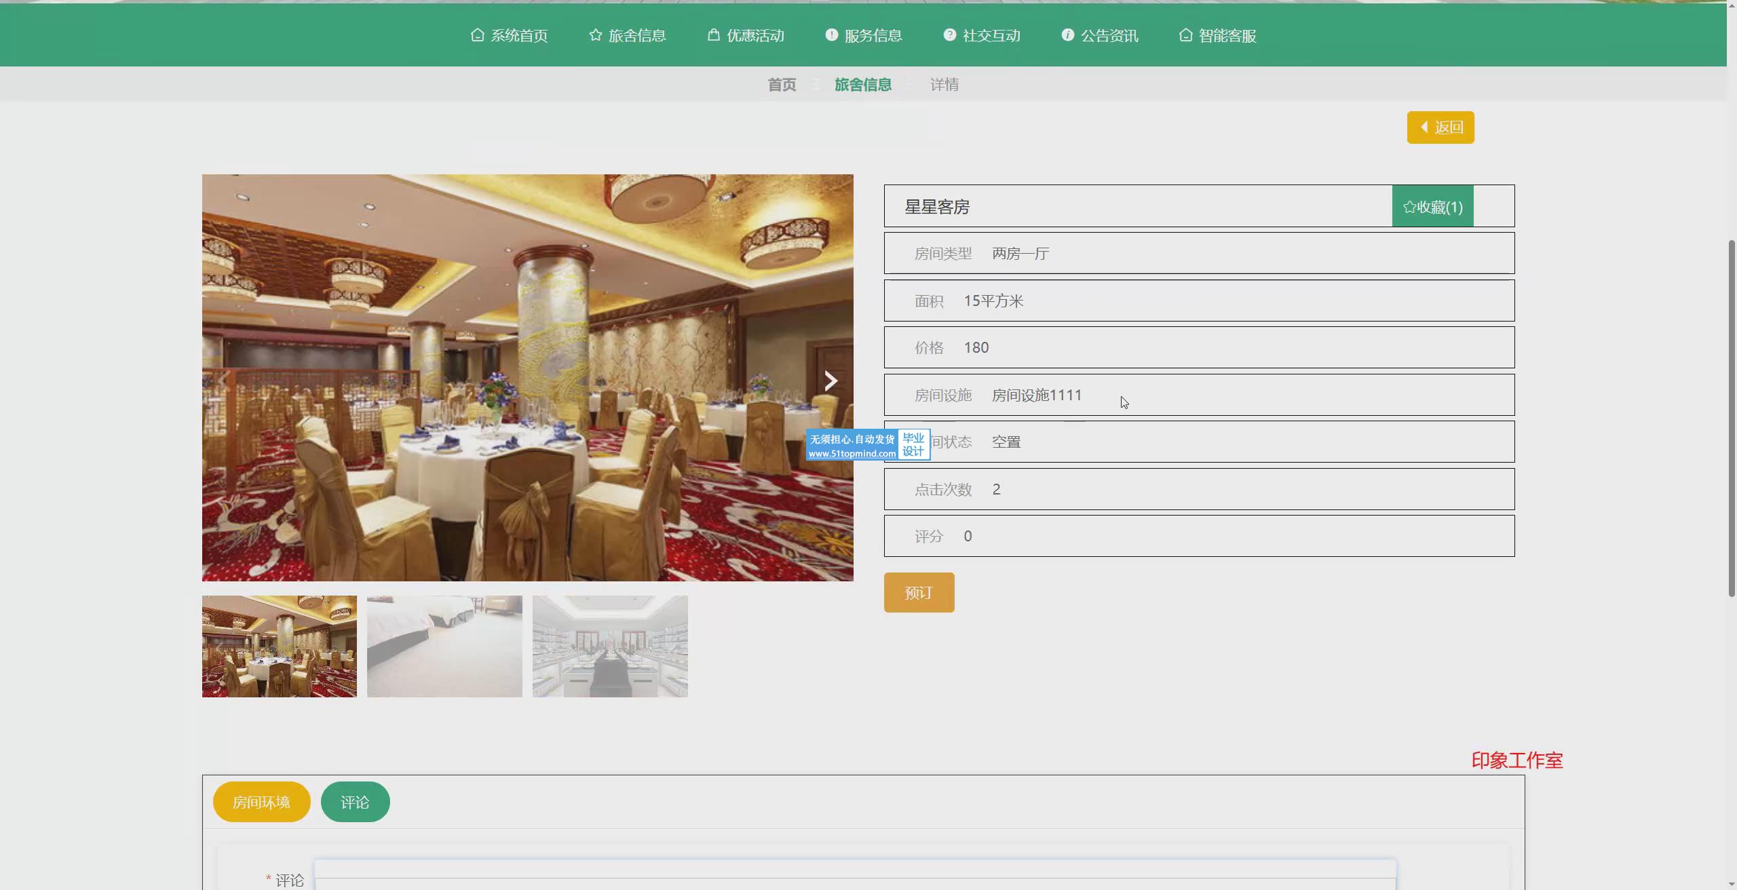This screenshot has width=1737, height=890.
Task: Switch to the 评论 tab
Action: pos(355,802)
